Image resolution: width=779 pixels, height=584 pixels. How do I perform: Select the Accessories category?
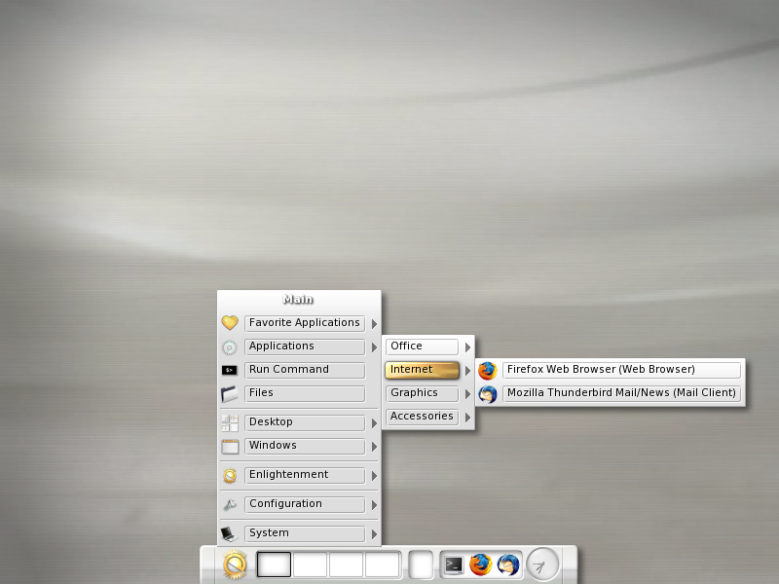[422, 417]
